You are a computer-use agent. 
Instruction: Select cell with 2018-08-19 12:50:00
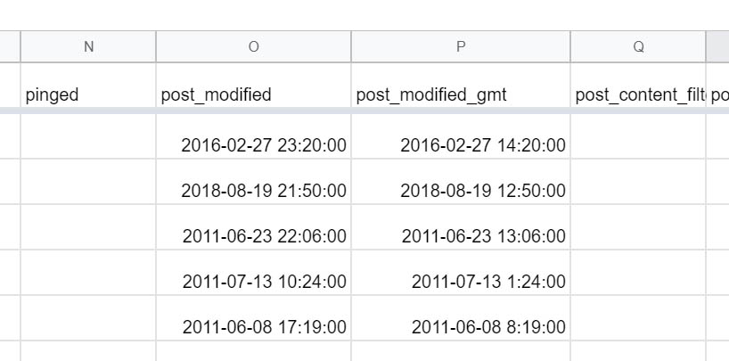(x=461, y=182)
